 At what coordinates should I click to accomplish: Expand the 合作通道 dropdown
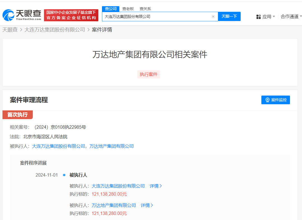[x=291, y=17]
